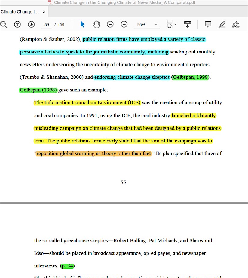Zoom in using the plus button
Screen dimensions: 248x278
[x=124, y=25]
